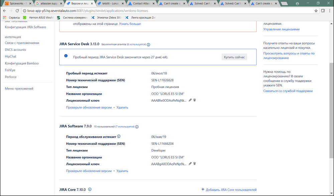Viewport: 334px width, 196px height.
Task: Open the Chrome extension icon beside the star
Action: [323, 11]
